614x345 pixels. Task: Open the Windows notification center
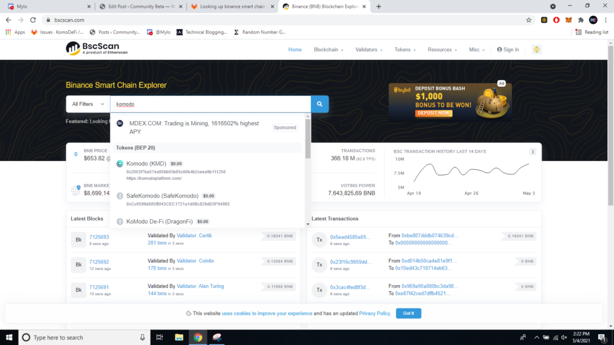tap(602, 337)
